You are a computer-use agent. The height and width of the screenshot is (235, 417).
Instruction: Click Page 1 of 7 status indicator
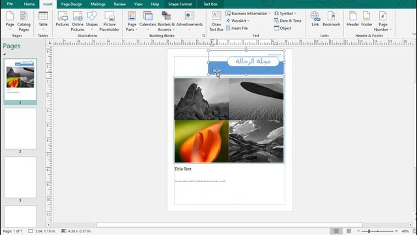(x=13, y=231)
